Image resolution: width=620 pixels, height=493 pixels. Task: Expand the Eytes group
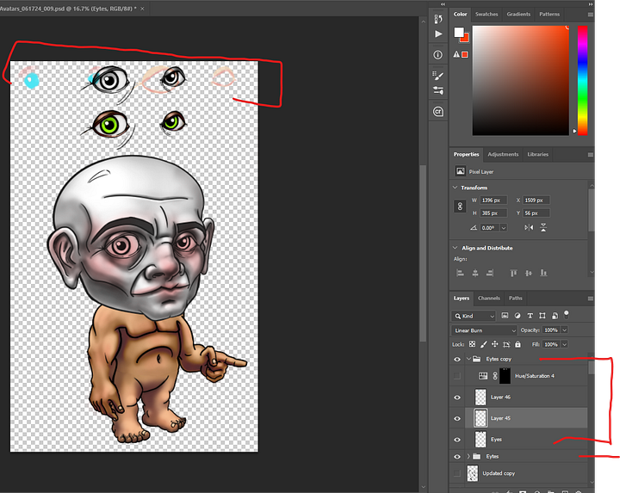point(468,456)
